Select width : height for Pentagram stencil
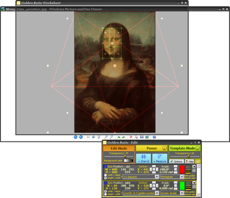This screenshot has width=230, height=198. (x=106, y=175)
